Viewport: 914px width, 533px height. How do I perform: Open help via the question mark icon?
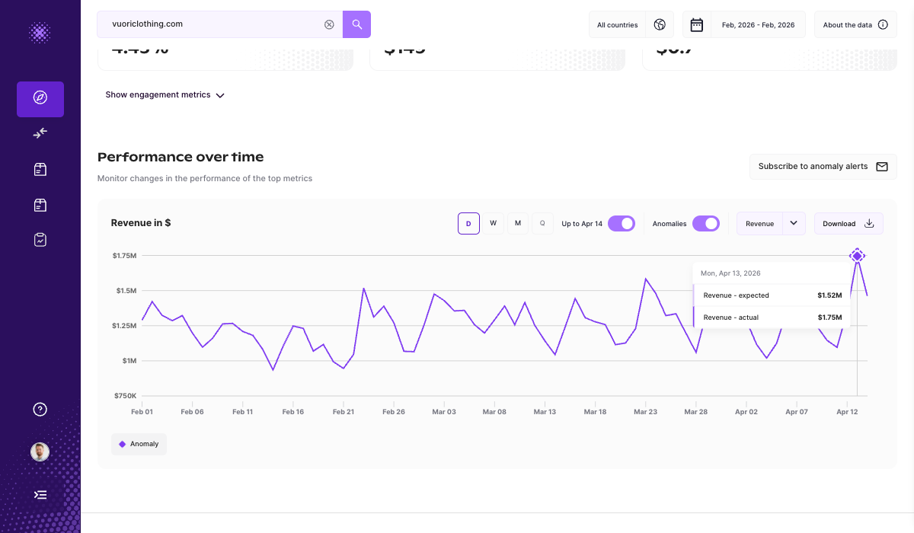tap(40, 409)
